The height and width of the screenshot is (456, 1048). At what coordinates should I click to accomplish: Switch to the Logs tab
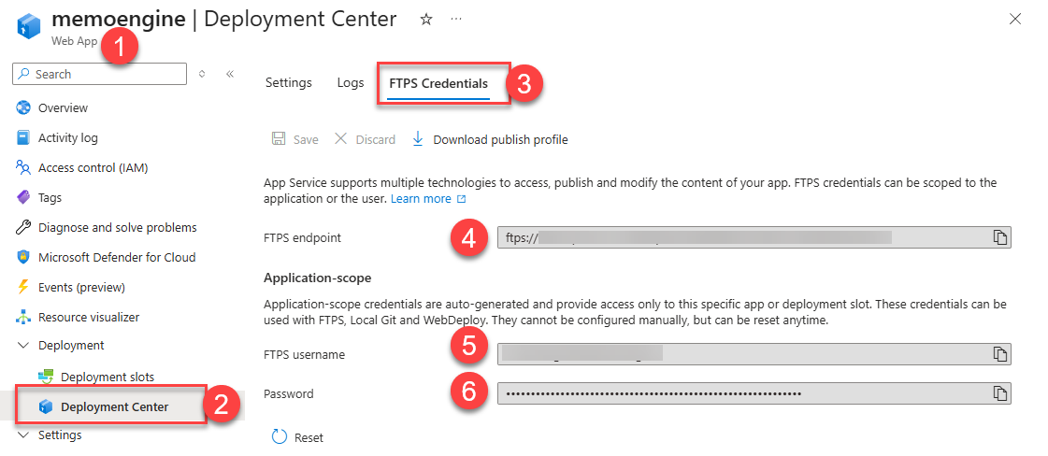[351, 83]
